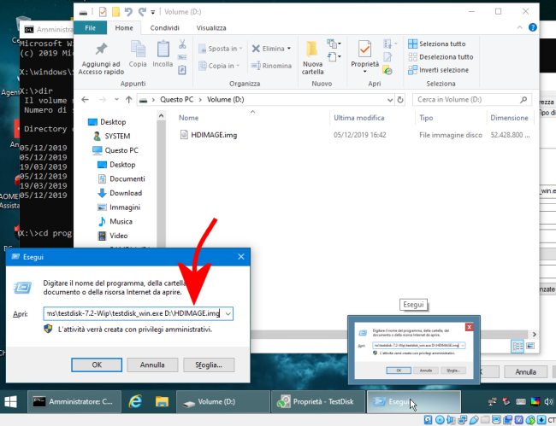The image size is (556, 426).
Task: Switch to the Condividi ribbon tab
Action: tap(164, 27)
